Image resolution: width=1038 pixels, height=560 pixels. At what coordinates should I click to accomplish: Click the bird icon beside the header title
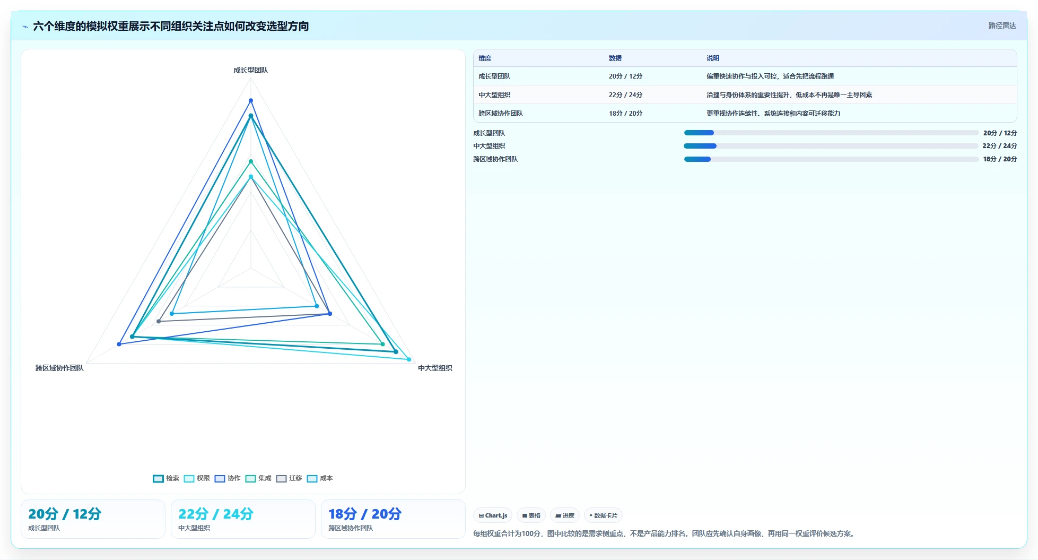click(25, 27)
